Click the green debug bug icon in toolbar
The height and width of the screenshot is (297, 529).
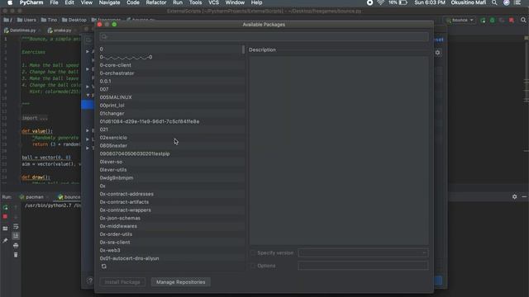[493, 20]
